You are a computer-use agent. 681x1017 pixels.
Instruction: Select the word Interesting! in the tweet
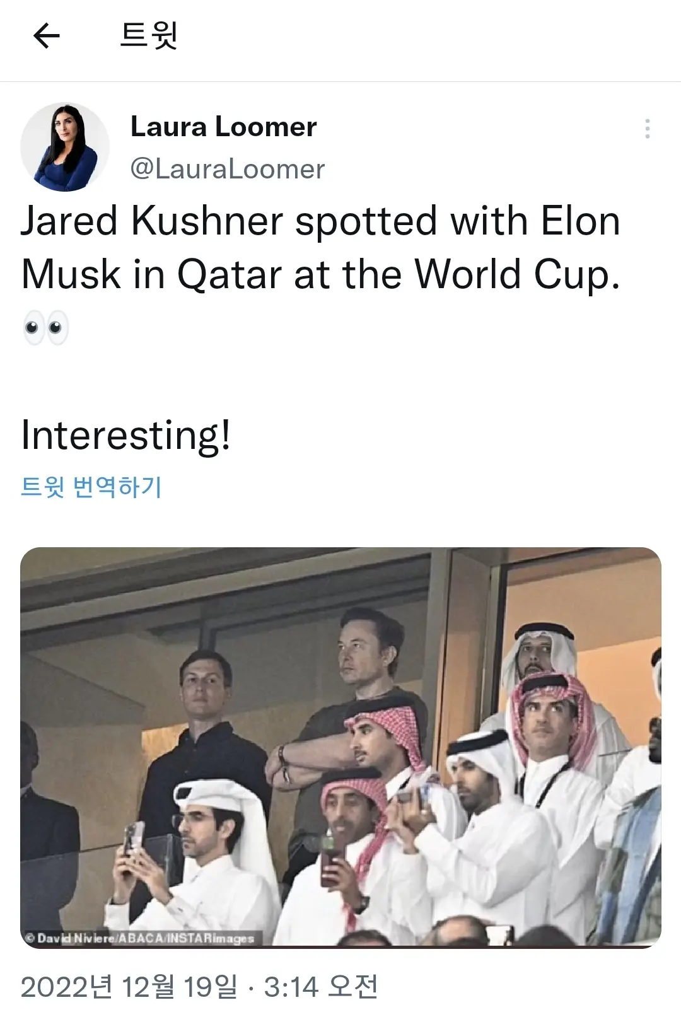point(126,435)
